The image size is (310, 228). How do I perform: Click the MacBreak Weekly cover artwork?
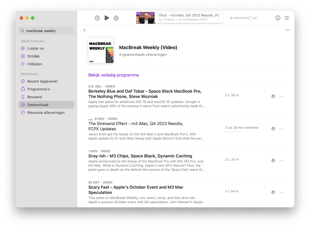click(101, 51)
